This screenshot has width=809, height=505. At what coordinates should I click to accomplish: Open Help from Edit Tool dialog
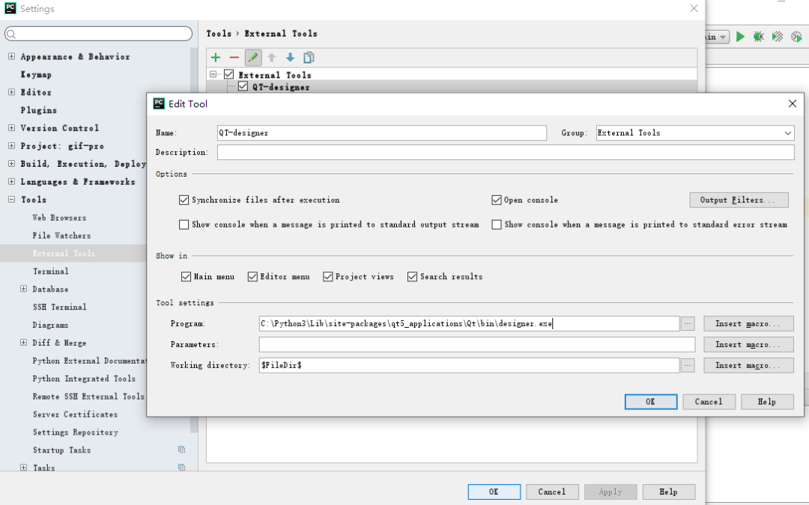[x=767, y=402]
